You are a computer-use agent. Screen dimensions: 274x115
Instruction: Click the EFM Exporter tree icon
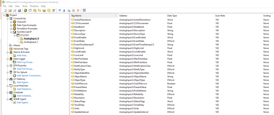[11, 65]
